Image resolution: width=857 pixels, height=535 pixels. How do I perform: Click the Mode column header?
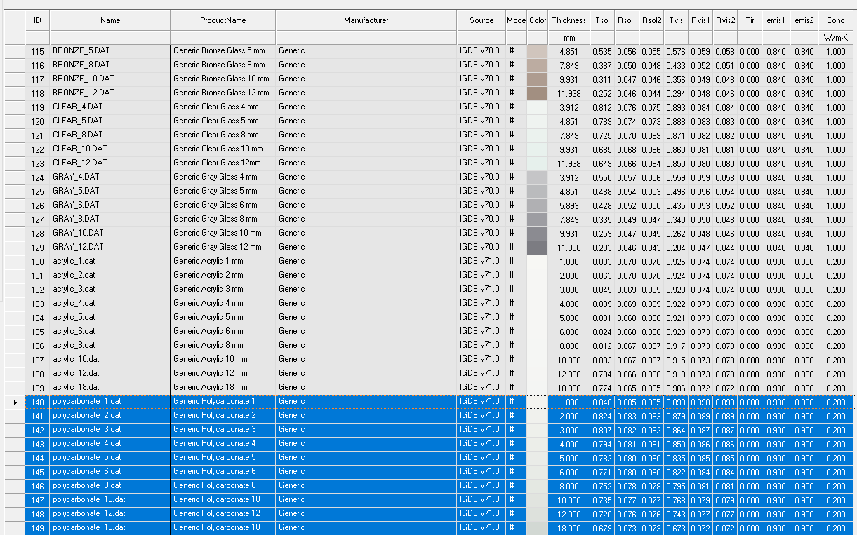(x=516, y=20)
